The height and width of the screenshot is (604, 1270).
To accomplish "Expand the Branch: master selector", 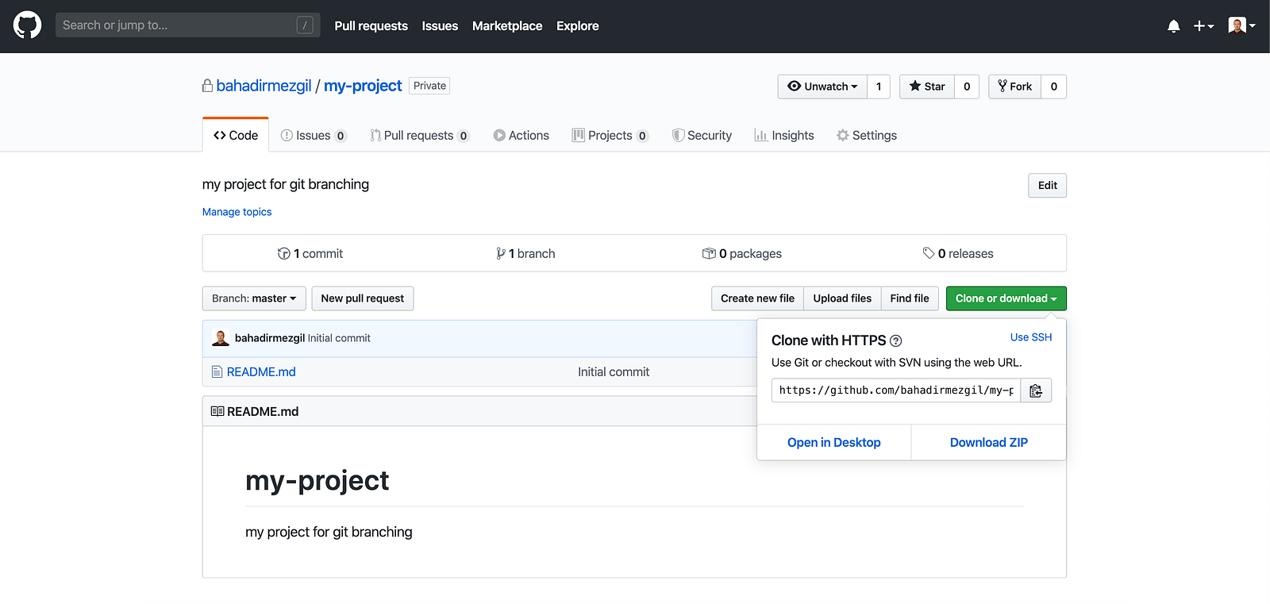I will coord(254,298).
